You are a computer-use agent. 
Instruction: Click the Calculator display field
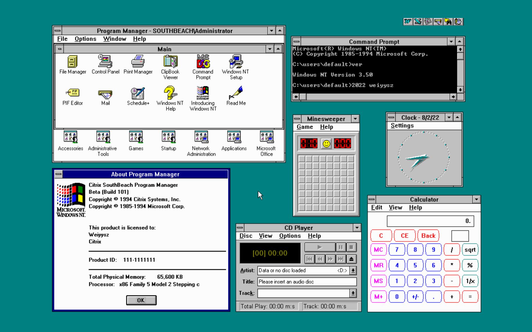click(430, 221)
